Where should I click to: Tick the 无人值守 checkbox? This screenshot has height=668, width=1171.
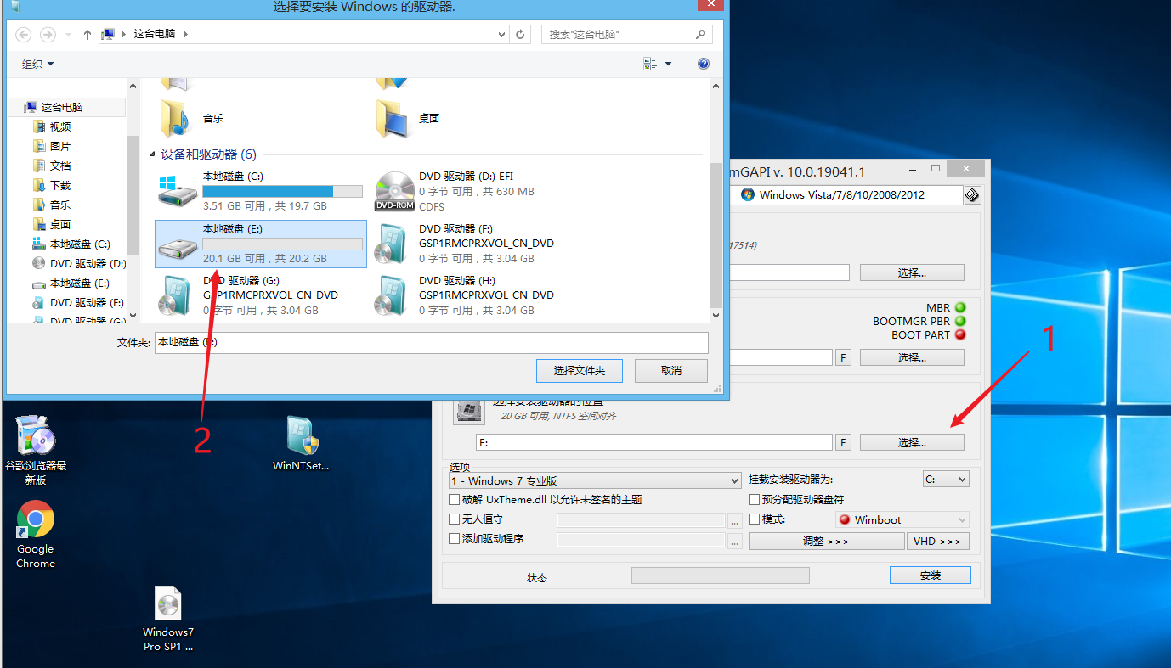coord(455,519)
